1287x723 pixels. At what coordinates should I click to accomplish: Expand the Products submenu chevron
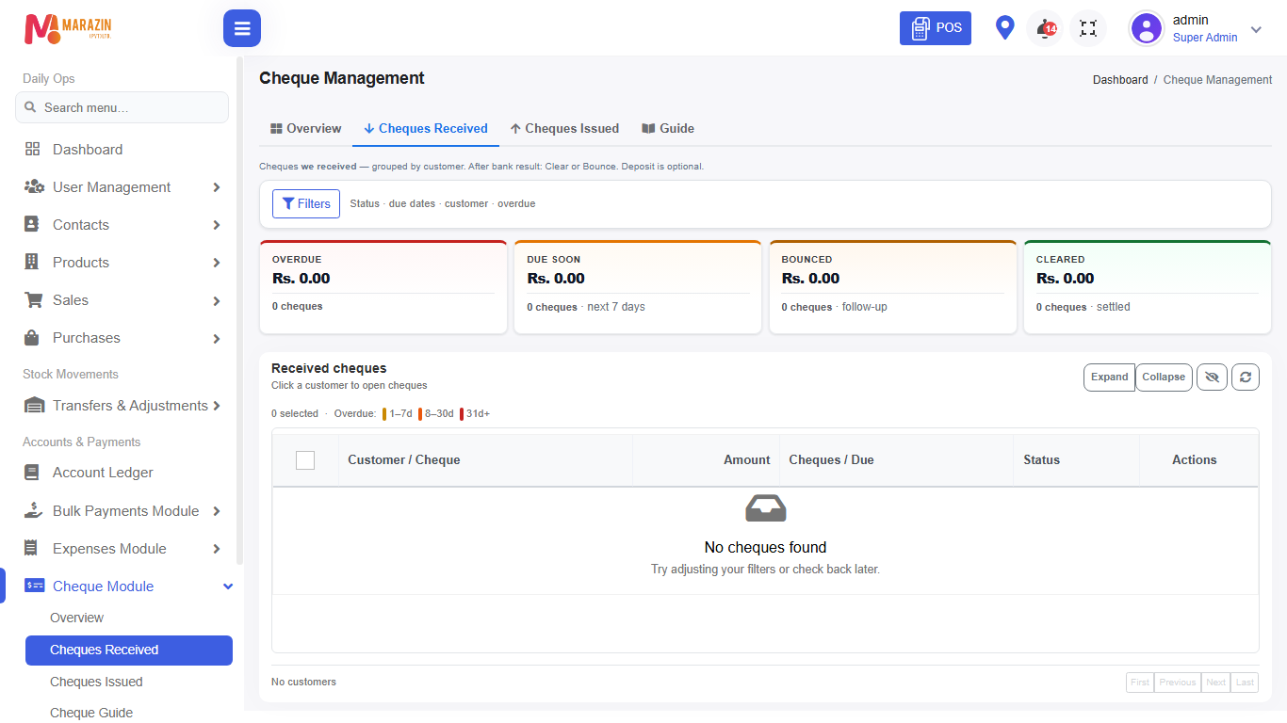click(217, 263)
